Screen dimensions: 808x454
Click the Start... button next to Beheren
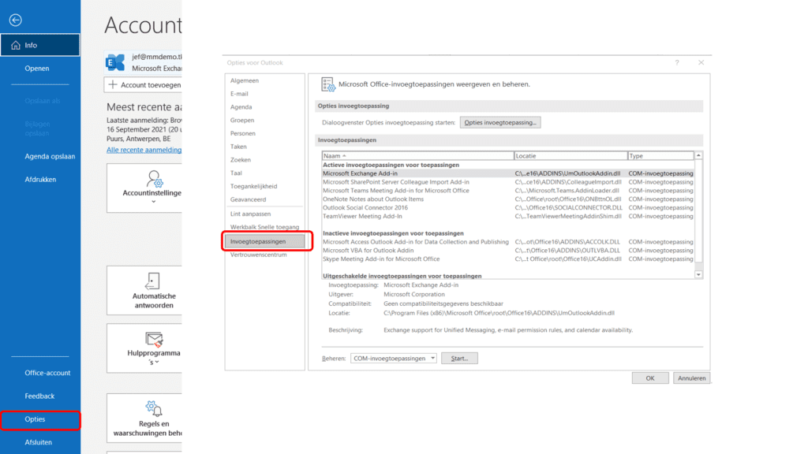coord(459,359)
